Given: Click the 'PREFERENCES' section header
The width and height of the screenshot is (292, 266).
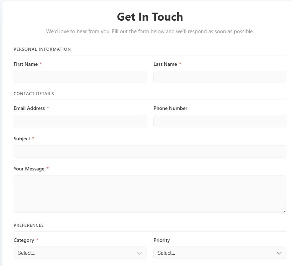Looking at the screenshot, I should point(29,225).
